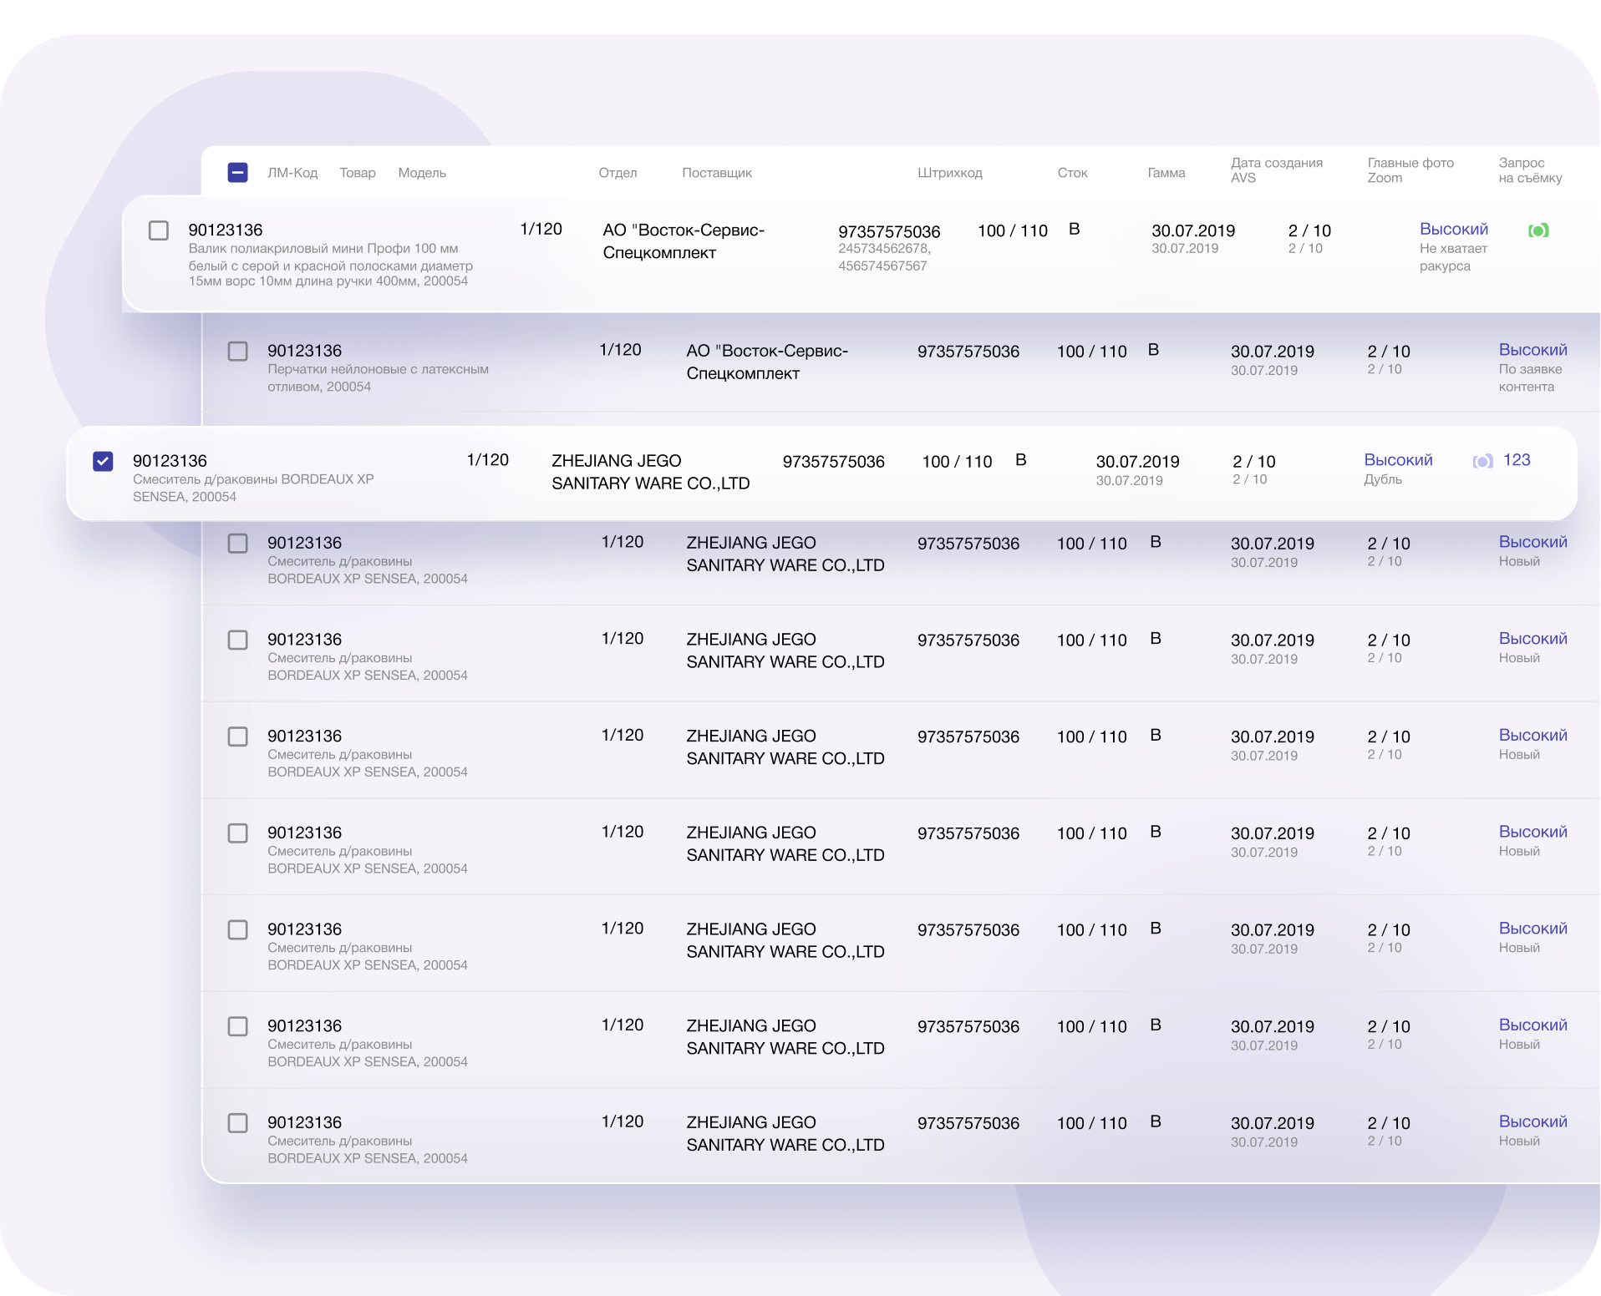This screenshot has height=1296, width=1601.
Task: Click Высокий priority labeled По заявке контента
Action: pyautogui.click(x=1532, y=350)
